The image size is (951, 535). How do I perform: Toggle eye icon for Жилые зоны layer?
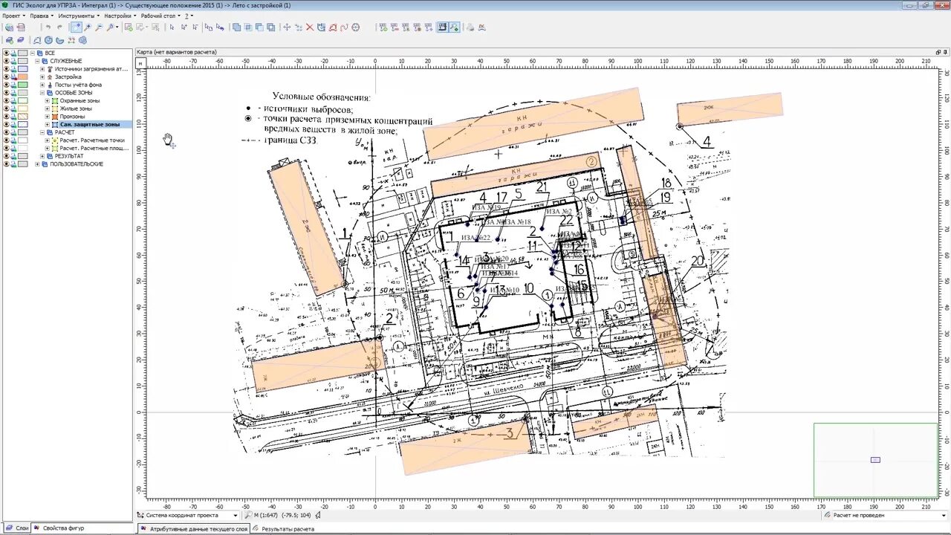6,108
